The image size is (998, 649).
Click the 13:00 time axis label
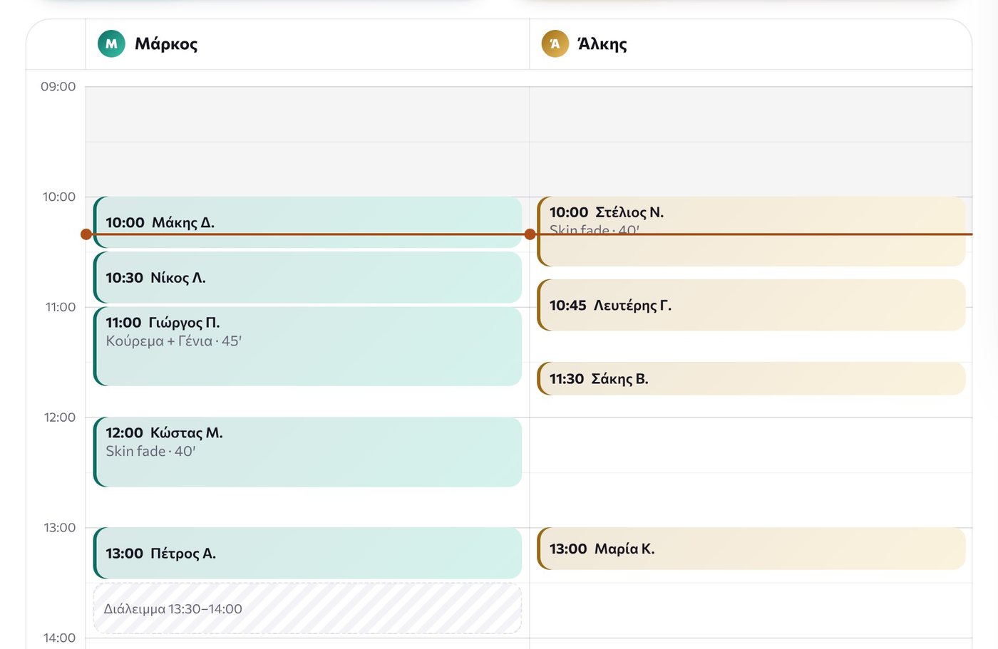coord(60,528)
